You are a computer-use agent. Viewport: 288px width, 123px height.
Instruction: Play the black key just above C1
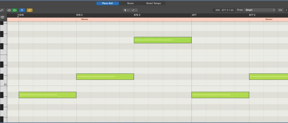click(2, 77)
